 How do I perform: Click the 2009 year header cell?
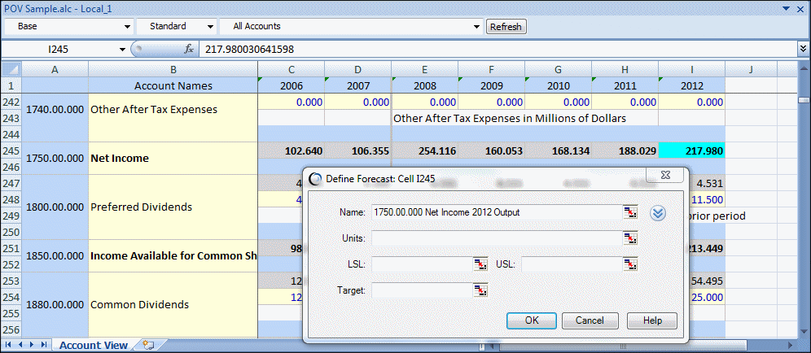click(x=491, y=85)
